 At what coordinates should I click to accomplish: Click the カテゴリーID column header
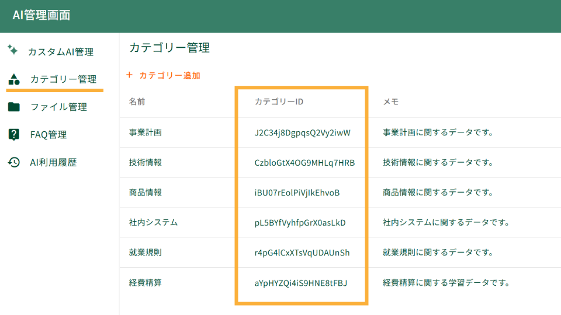[279, 101]
